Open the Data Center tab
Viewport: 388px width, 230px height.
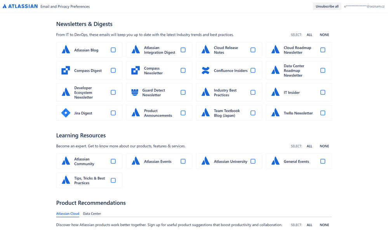pos(92,214)
